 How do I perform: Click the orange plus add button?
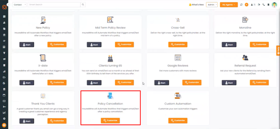pos(246,5)
